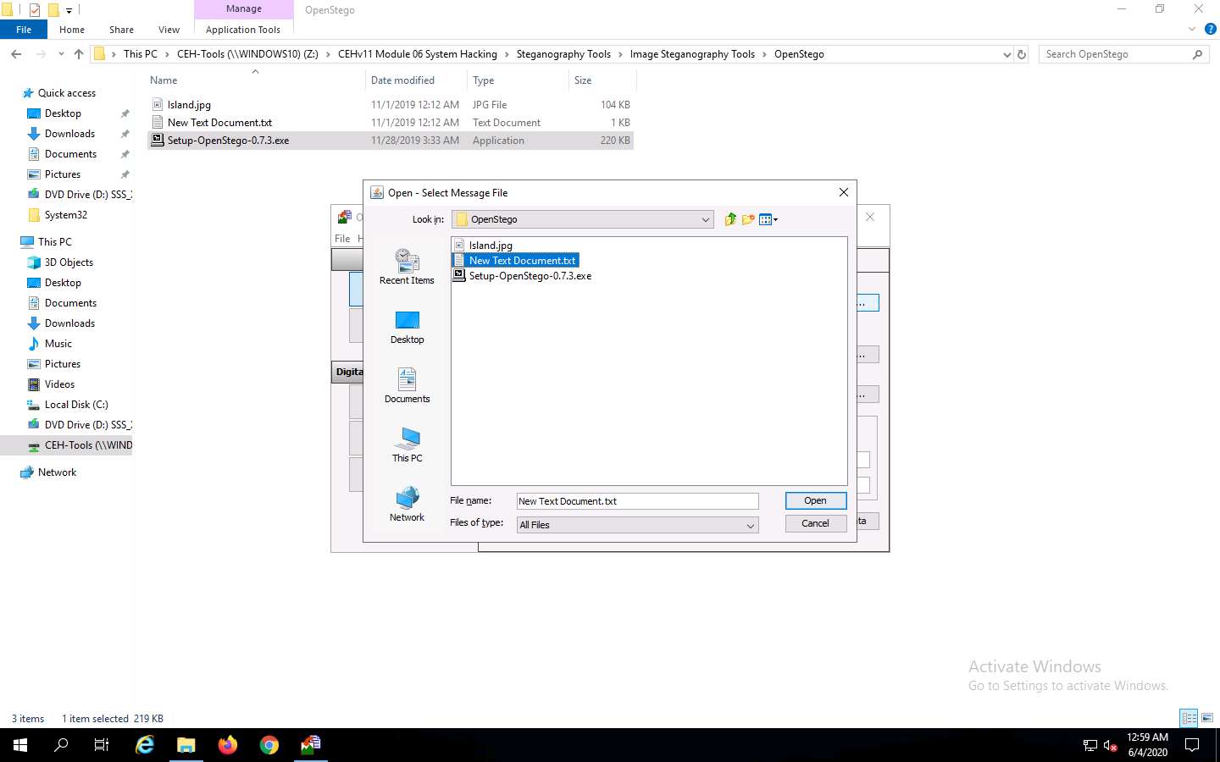The height and width of the screenshot is (762, 1220).
Task: Select Desktop shortcut in dialog sidebar
Action: point(407,327)
